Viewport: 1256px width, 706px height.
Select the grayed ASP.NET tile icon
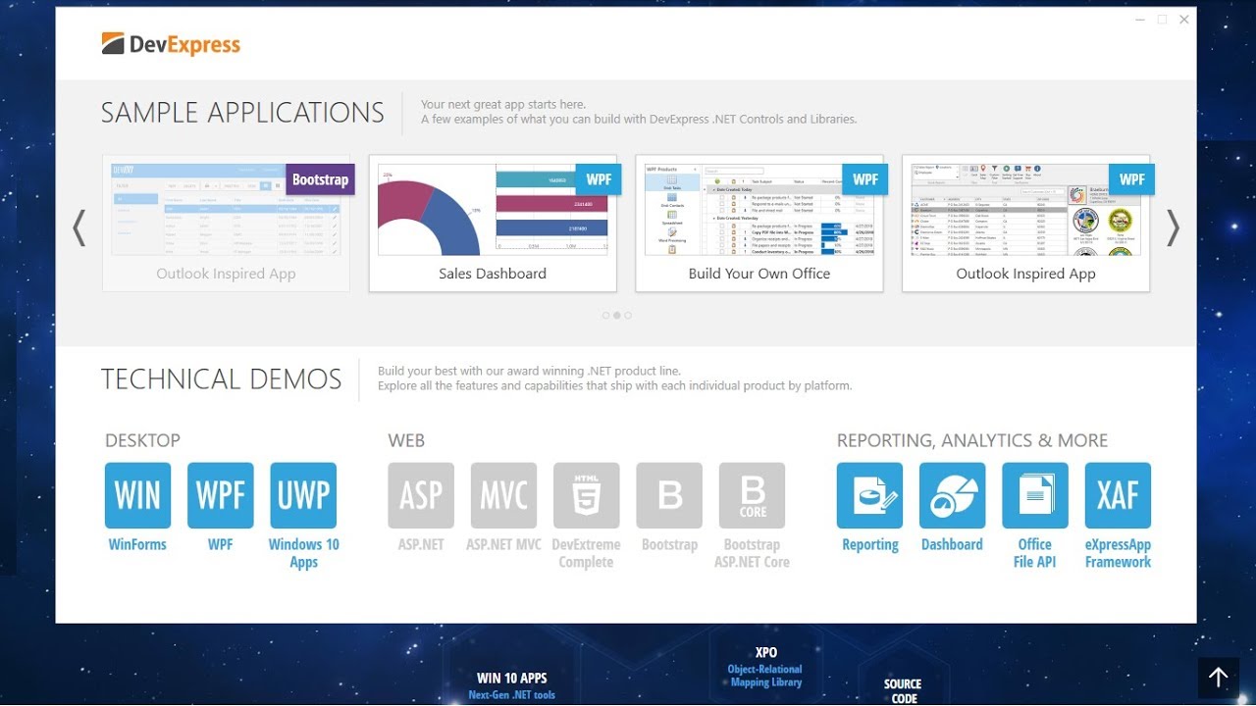coord(421,495)
